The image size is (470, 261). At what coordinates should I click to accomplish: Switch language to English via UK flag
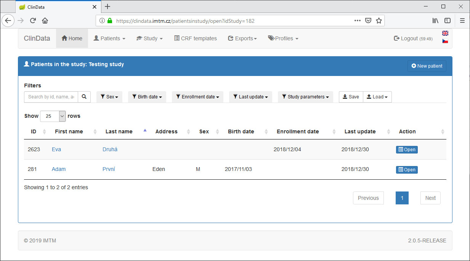pos(445,33)
